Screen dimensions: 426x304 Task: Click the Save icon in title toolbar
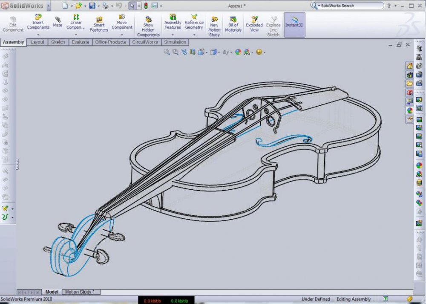tap(92, 6)
